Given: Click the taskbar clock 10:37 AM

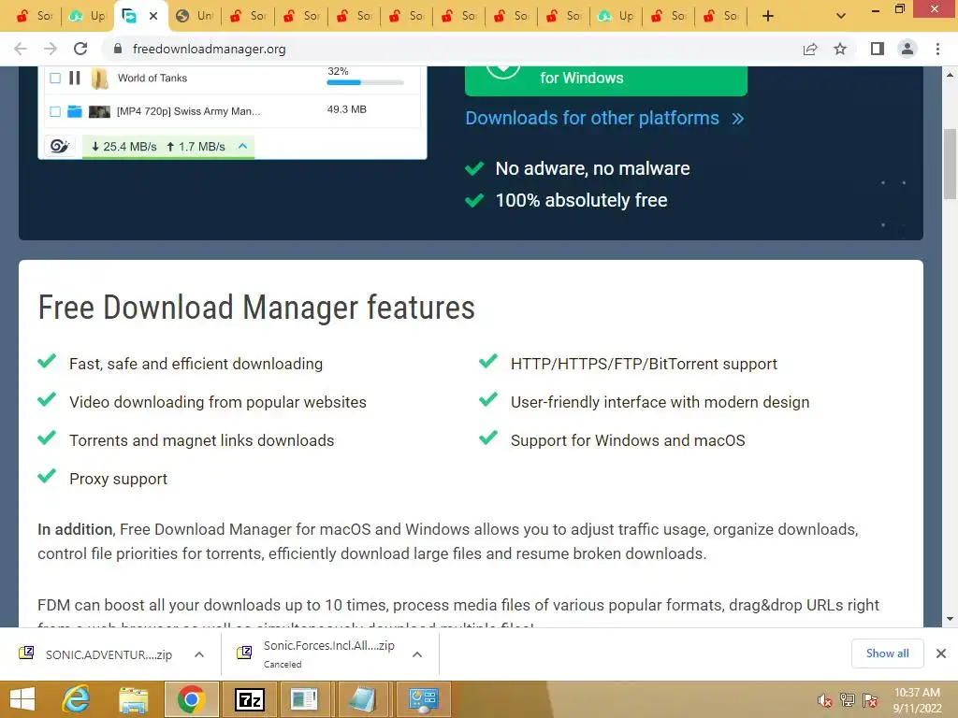Looking at the screenshot, I should 917,693.
